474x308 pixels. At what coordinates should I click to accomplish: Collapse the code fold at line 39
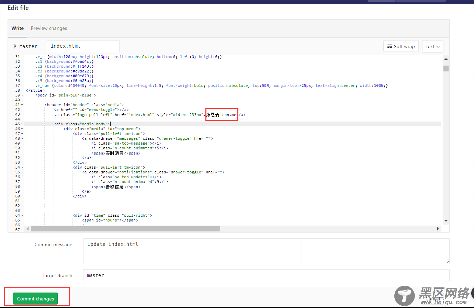pyautogui.click(x=22, y=95)
